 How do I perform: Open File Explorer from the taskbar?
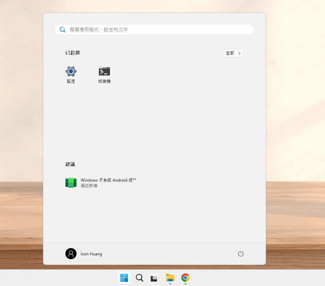tap(170, 278)
